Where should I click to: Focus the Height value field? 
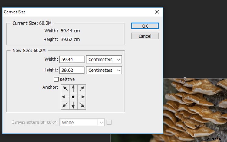[x=72, y=70]
